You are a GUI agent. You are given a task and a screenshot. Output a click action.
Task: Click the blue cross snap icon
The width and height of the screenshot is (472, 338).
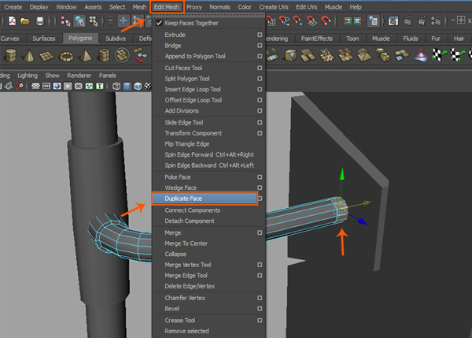click(124, 20)
